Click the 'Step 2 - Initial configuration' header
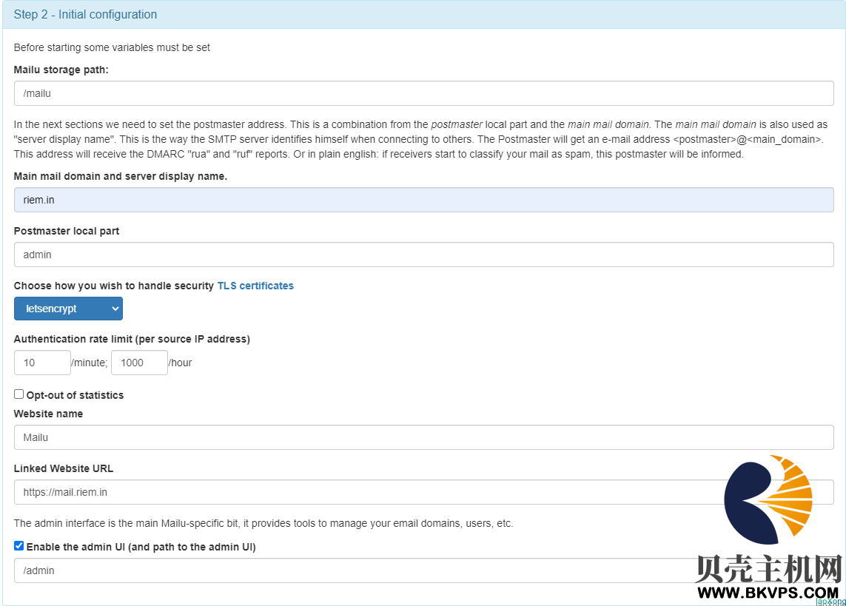The height and width of the screenshot is (606, 846). (x=85, y=15)
